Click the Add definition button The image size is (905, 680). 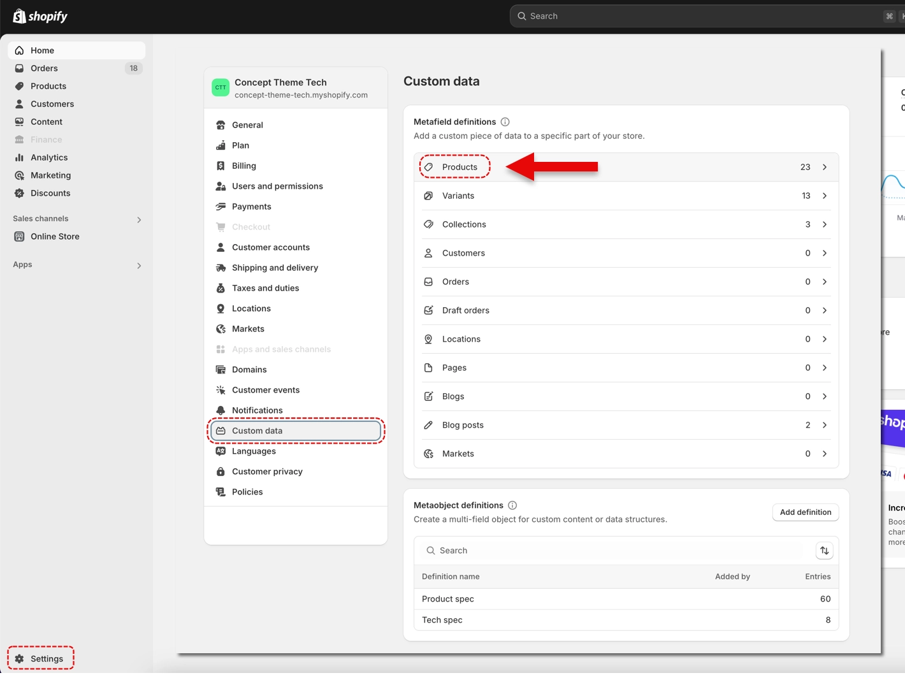coord(805,512)
